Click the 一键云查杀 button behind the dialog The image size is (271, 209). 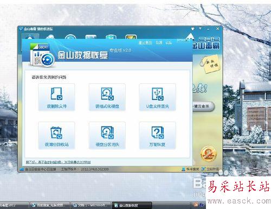coord(203,106)
